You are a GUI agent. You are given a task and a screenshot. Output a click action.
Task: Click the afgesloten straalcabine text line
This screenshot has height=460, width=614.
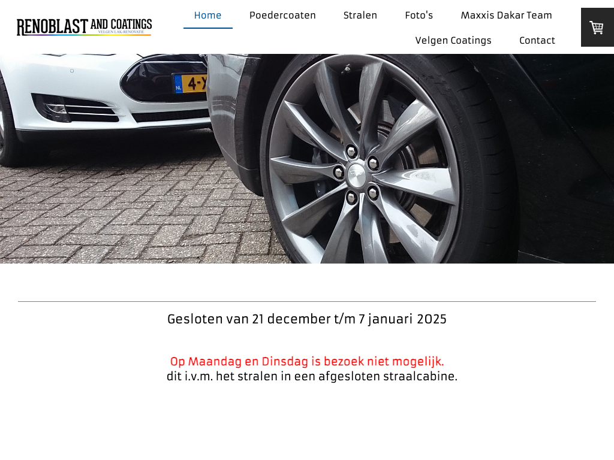point(312,376)
